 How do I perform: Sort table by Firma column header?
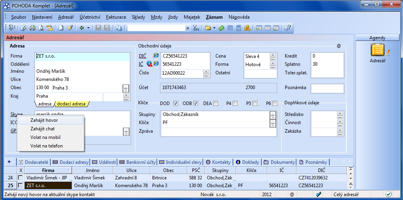(x=48, y=170)
